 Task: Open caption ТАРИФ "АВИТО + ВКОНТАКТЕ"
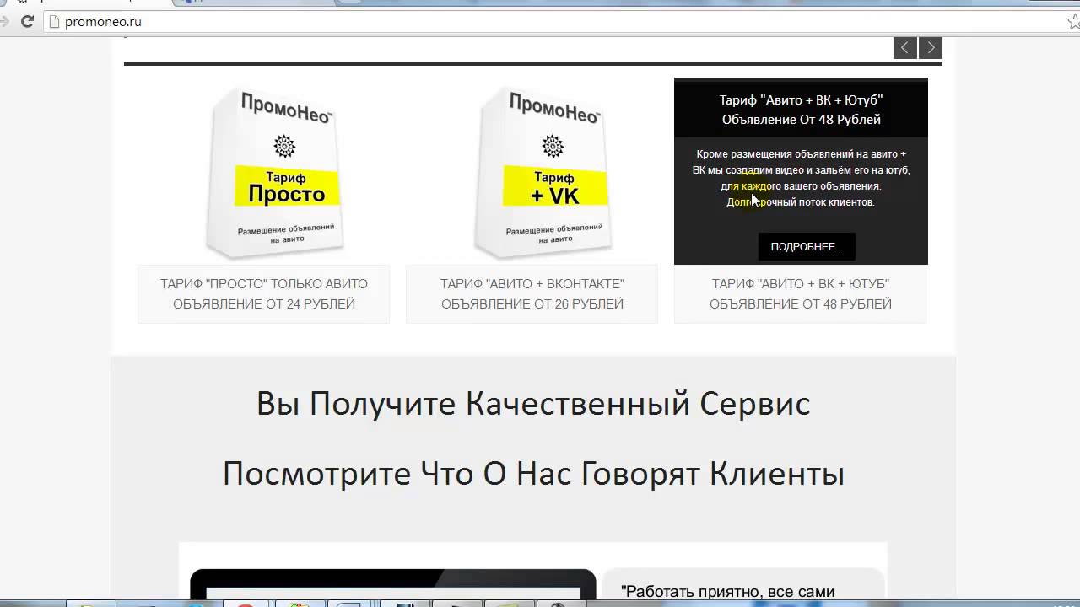532,293
